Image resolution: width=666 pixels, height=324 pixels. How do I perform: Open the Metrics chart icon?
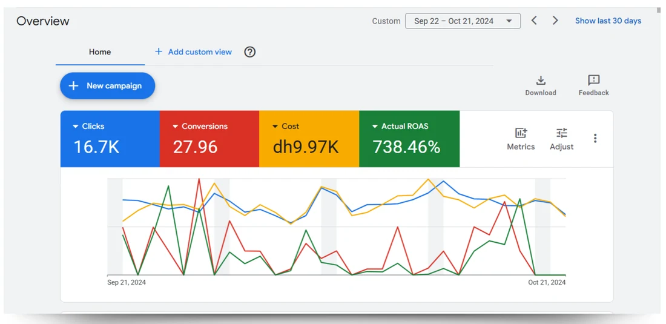click(521, 133)
